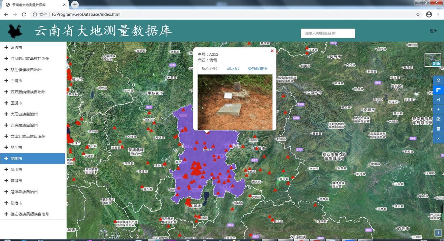This screenshot has width=444, height=241.
Task: Close the A052 point popup
Action: pyautogui.click(x=272, y=51)
